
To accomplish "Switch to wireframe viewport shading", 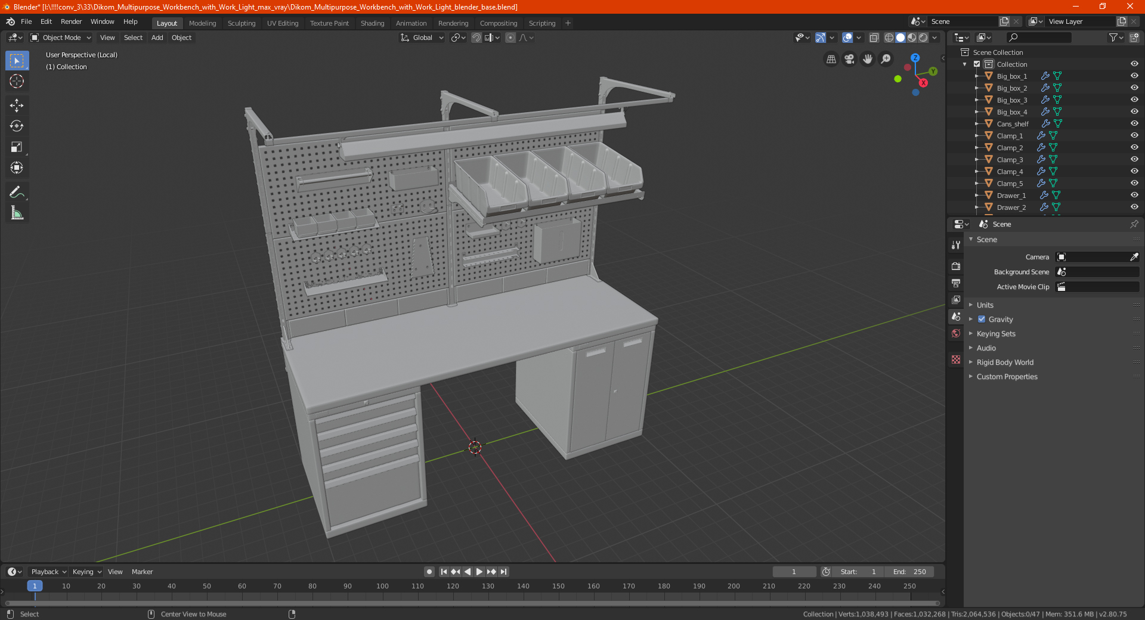I will tap(889, 38).
